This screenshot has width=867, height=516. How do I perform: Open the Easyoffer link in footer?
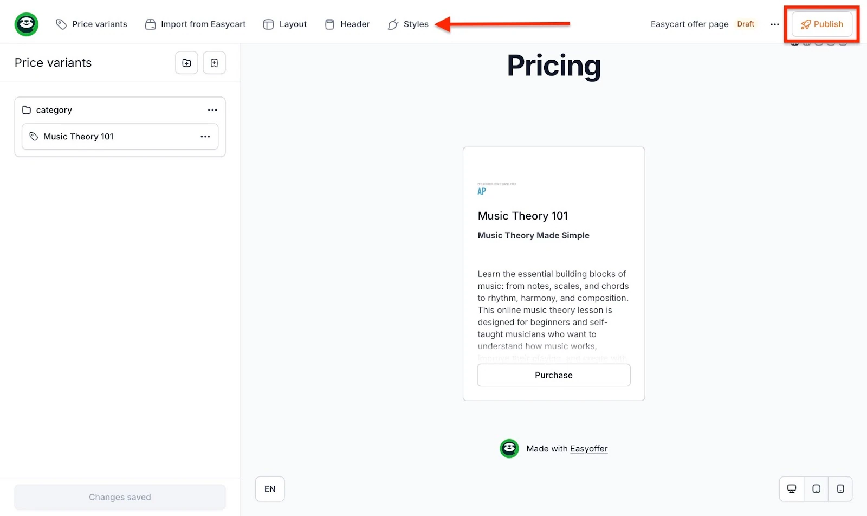588,449
